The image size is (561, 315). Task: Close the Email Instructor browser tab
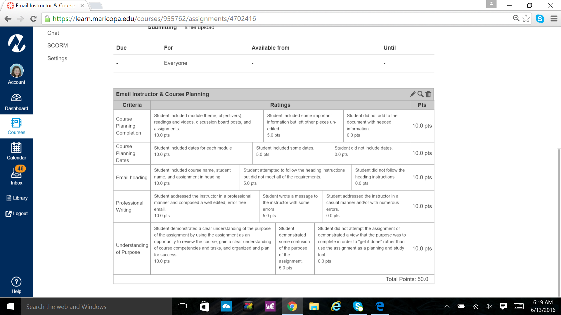coord(82,5)
